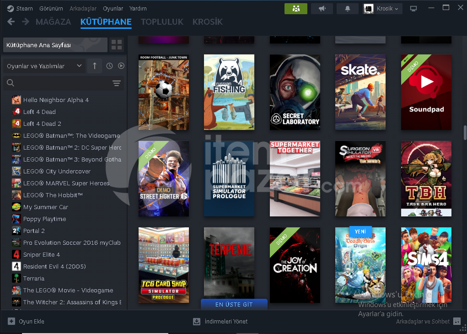Open The Joy of Creation demo cover
Viewport: 467px width, 334px height.
(295, 265)
